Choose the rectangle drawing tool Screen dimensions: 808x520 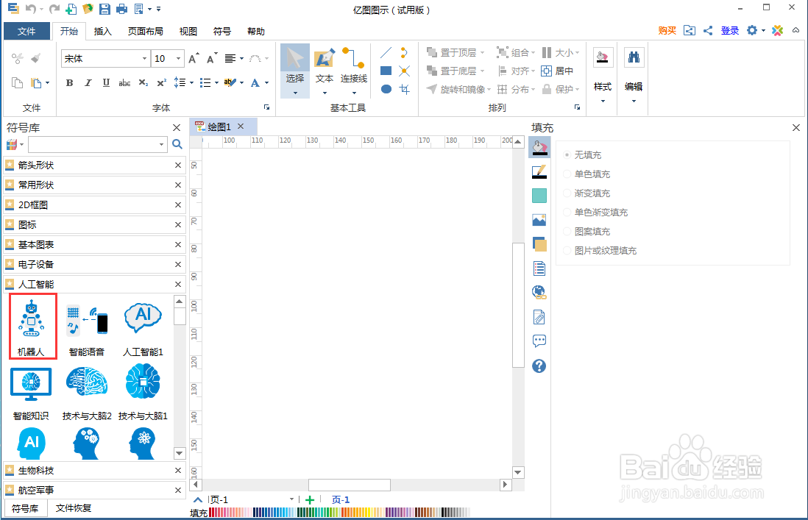tap(386, 71)
